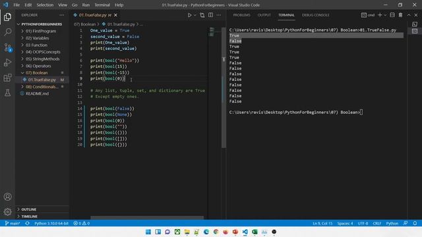Close the 01.TrueFalse.py editor tab
The image size is (422, 237).
click(x=115, y=15)
